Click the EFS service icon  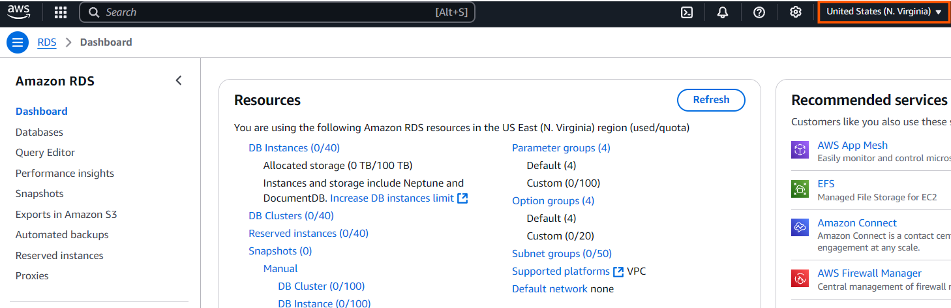(x=800, y=189)
